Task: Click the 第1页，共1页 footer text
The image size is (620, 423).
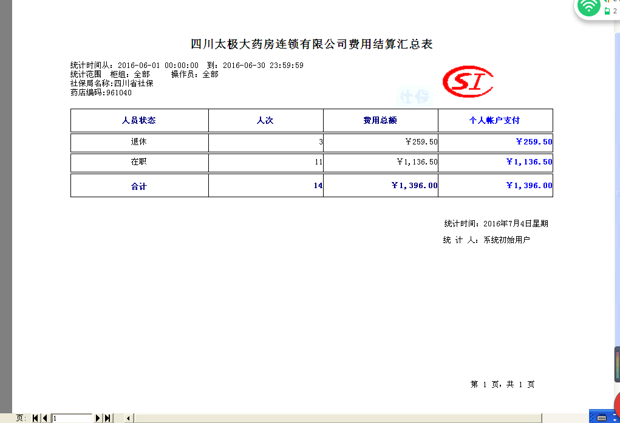Action: pyautogui.click(x=503, y=384)
